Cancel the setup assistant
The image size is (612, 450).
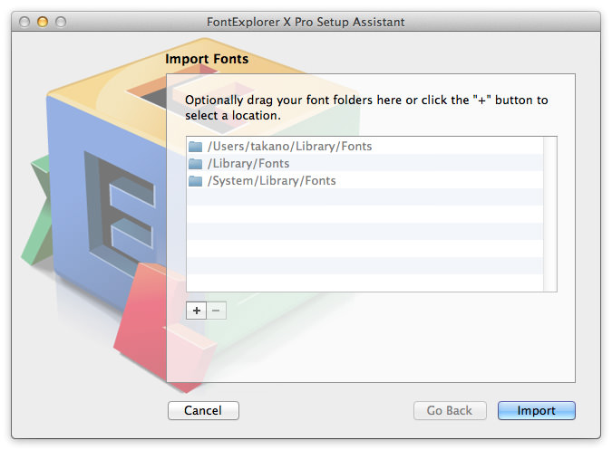[x=203, y=410]
